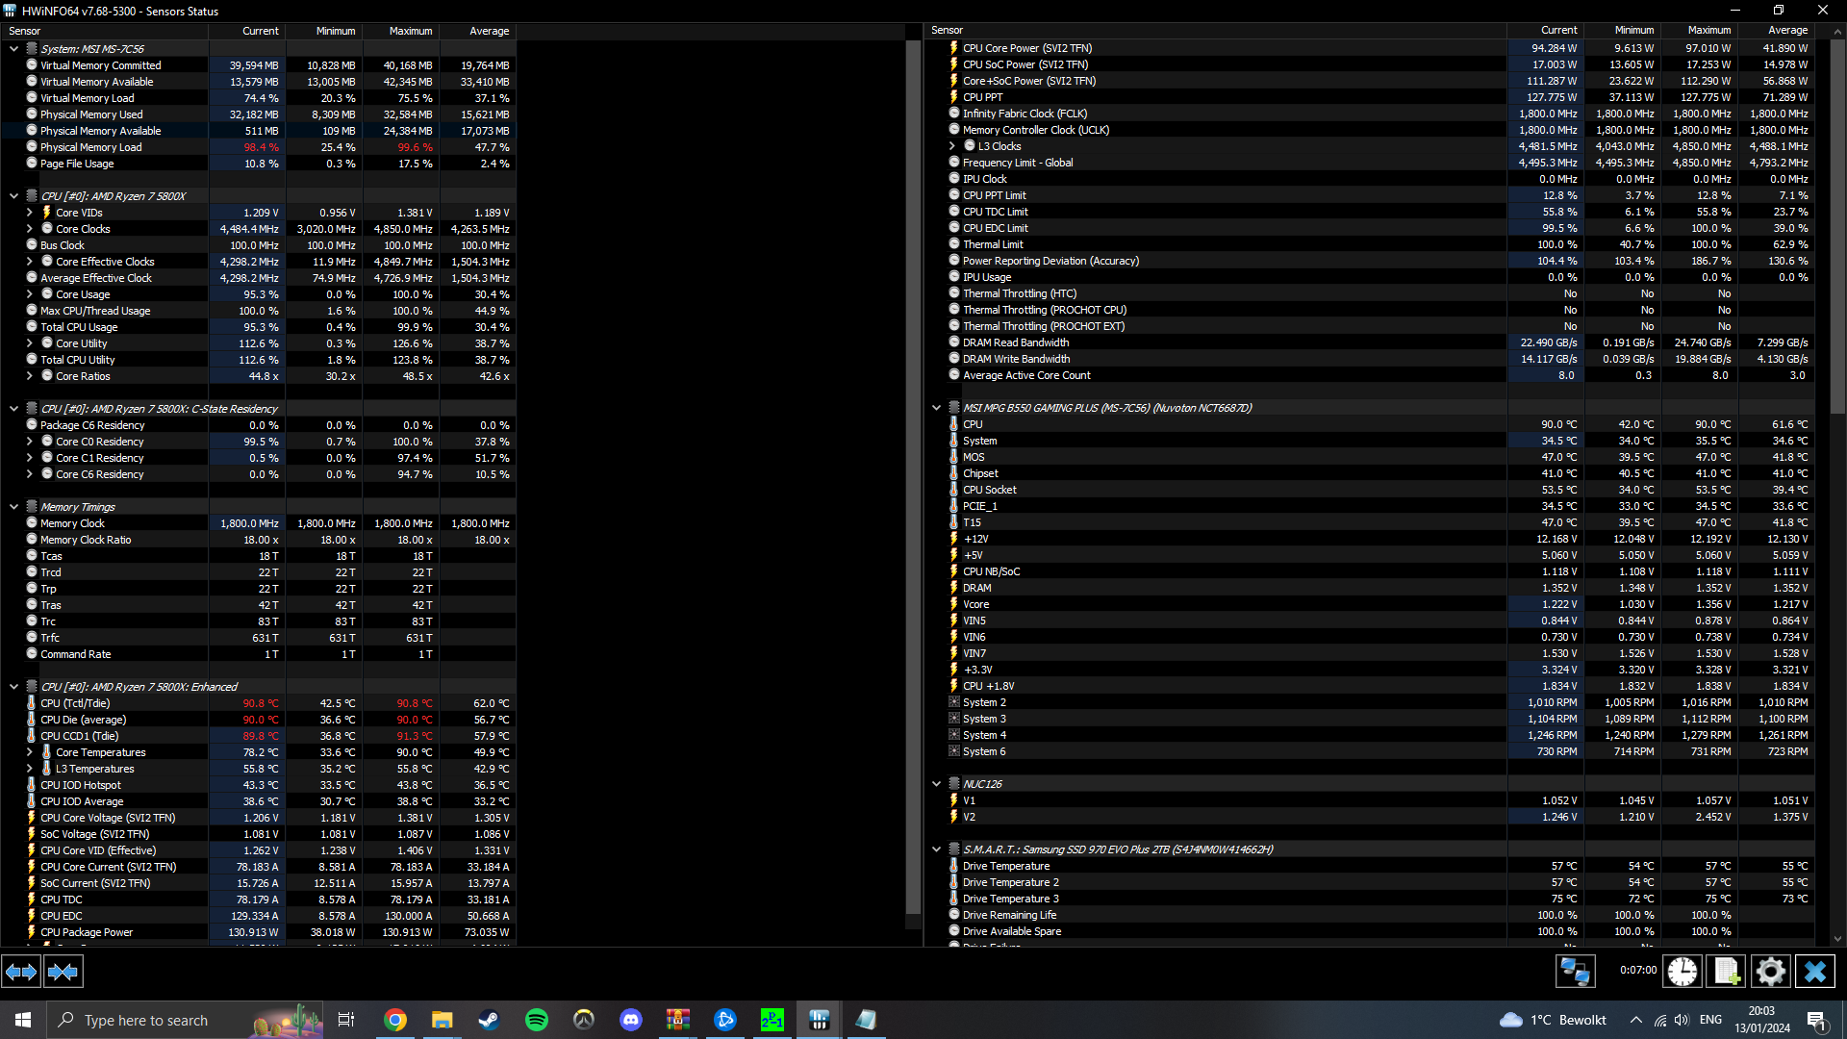Click the shrink columns arrows button
Viewport: 1847px width, 1039px height.
63,972
